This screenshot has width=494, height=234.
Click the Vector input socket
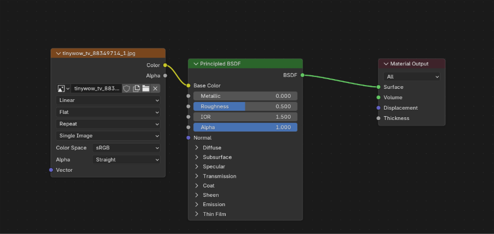pyautogui.click(x=51, y=170)
